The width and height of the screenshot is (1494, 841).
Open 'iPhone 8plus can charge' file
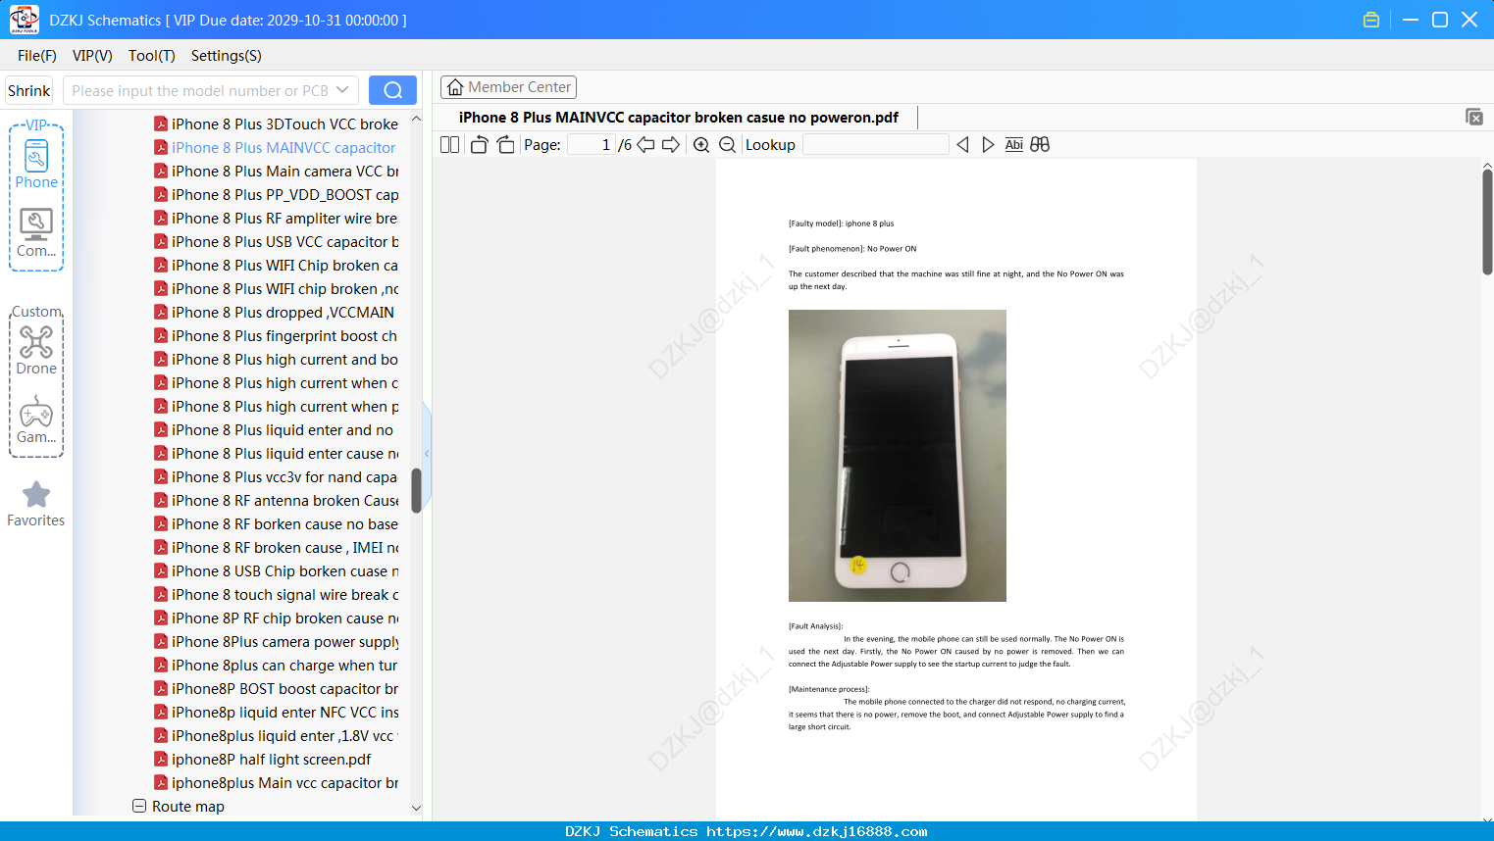coord(284,665)
